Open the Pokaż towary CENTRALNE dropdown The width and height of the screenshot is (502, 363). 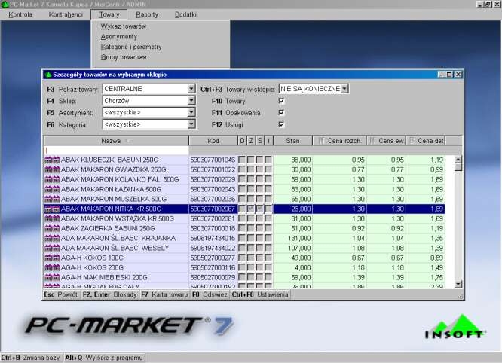(191, 89)
